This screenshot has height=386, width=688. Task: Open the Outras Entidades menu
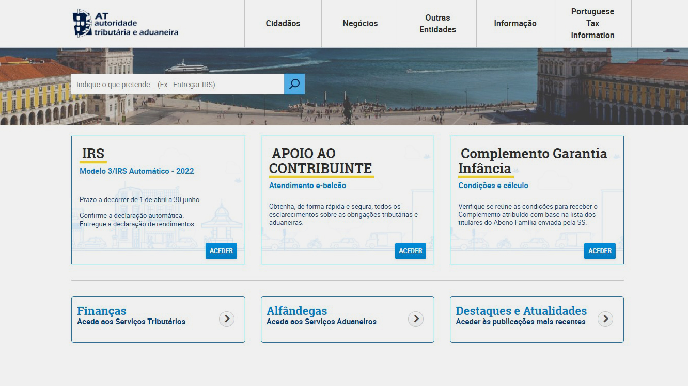(437, 24)
